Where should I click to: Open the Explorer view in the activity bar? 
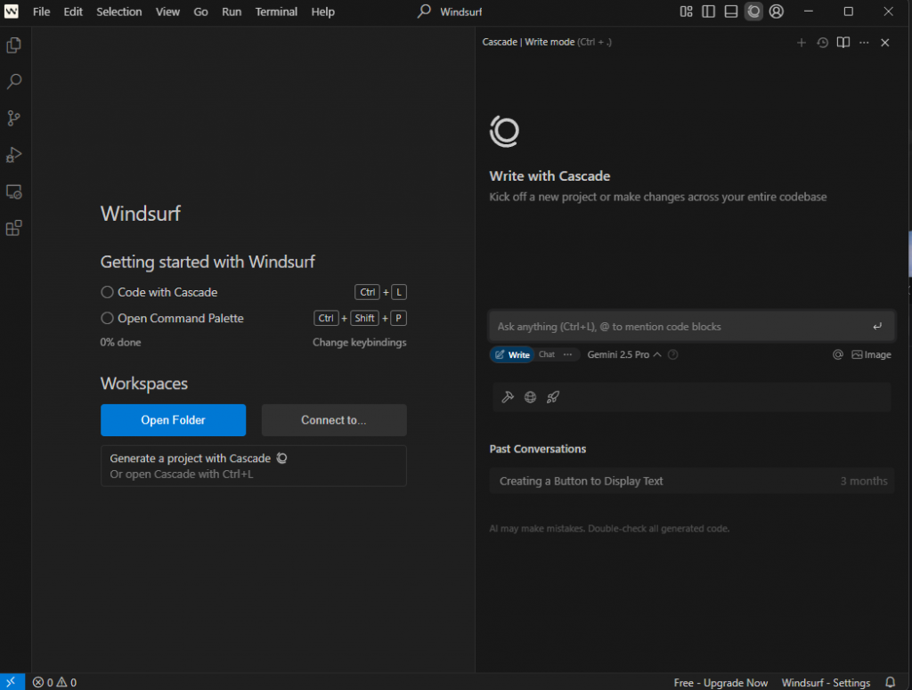pyautogui.click(x=13, y=45)
